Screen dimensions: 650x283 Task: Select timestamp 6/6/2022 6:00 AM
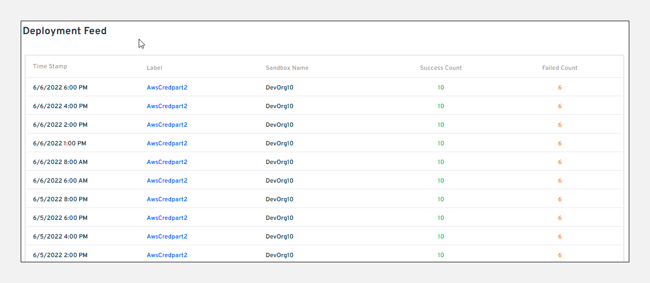click(x=61, y=181)
